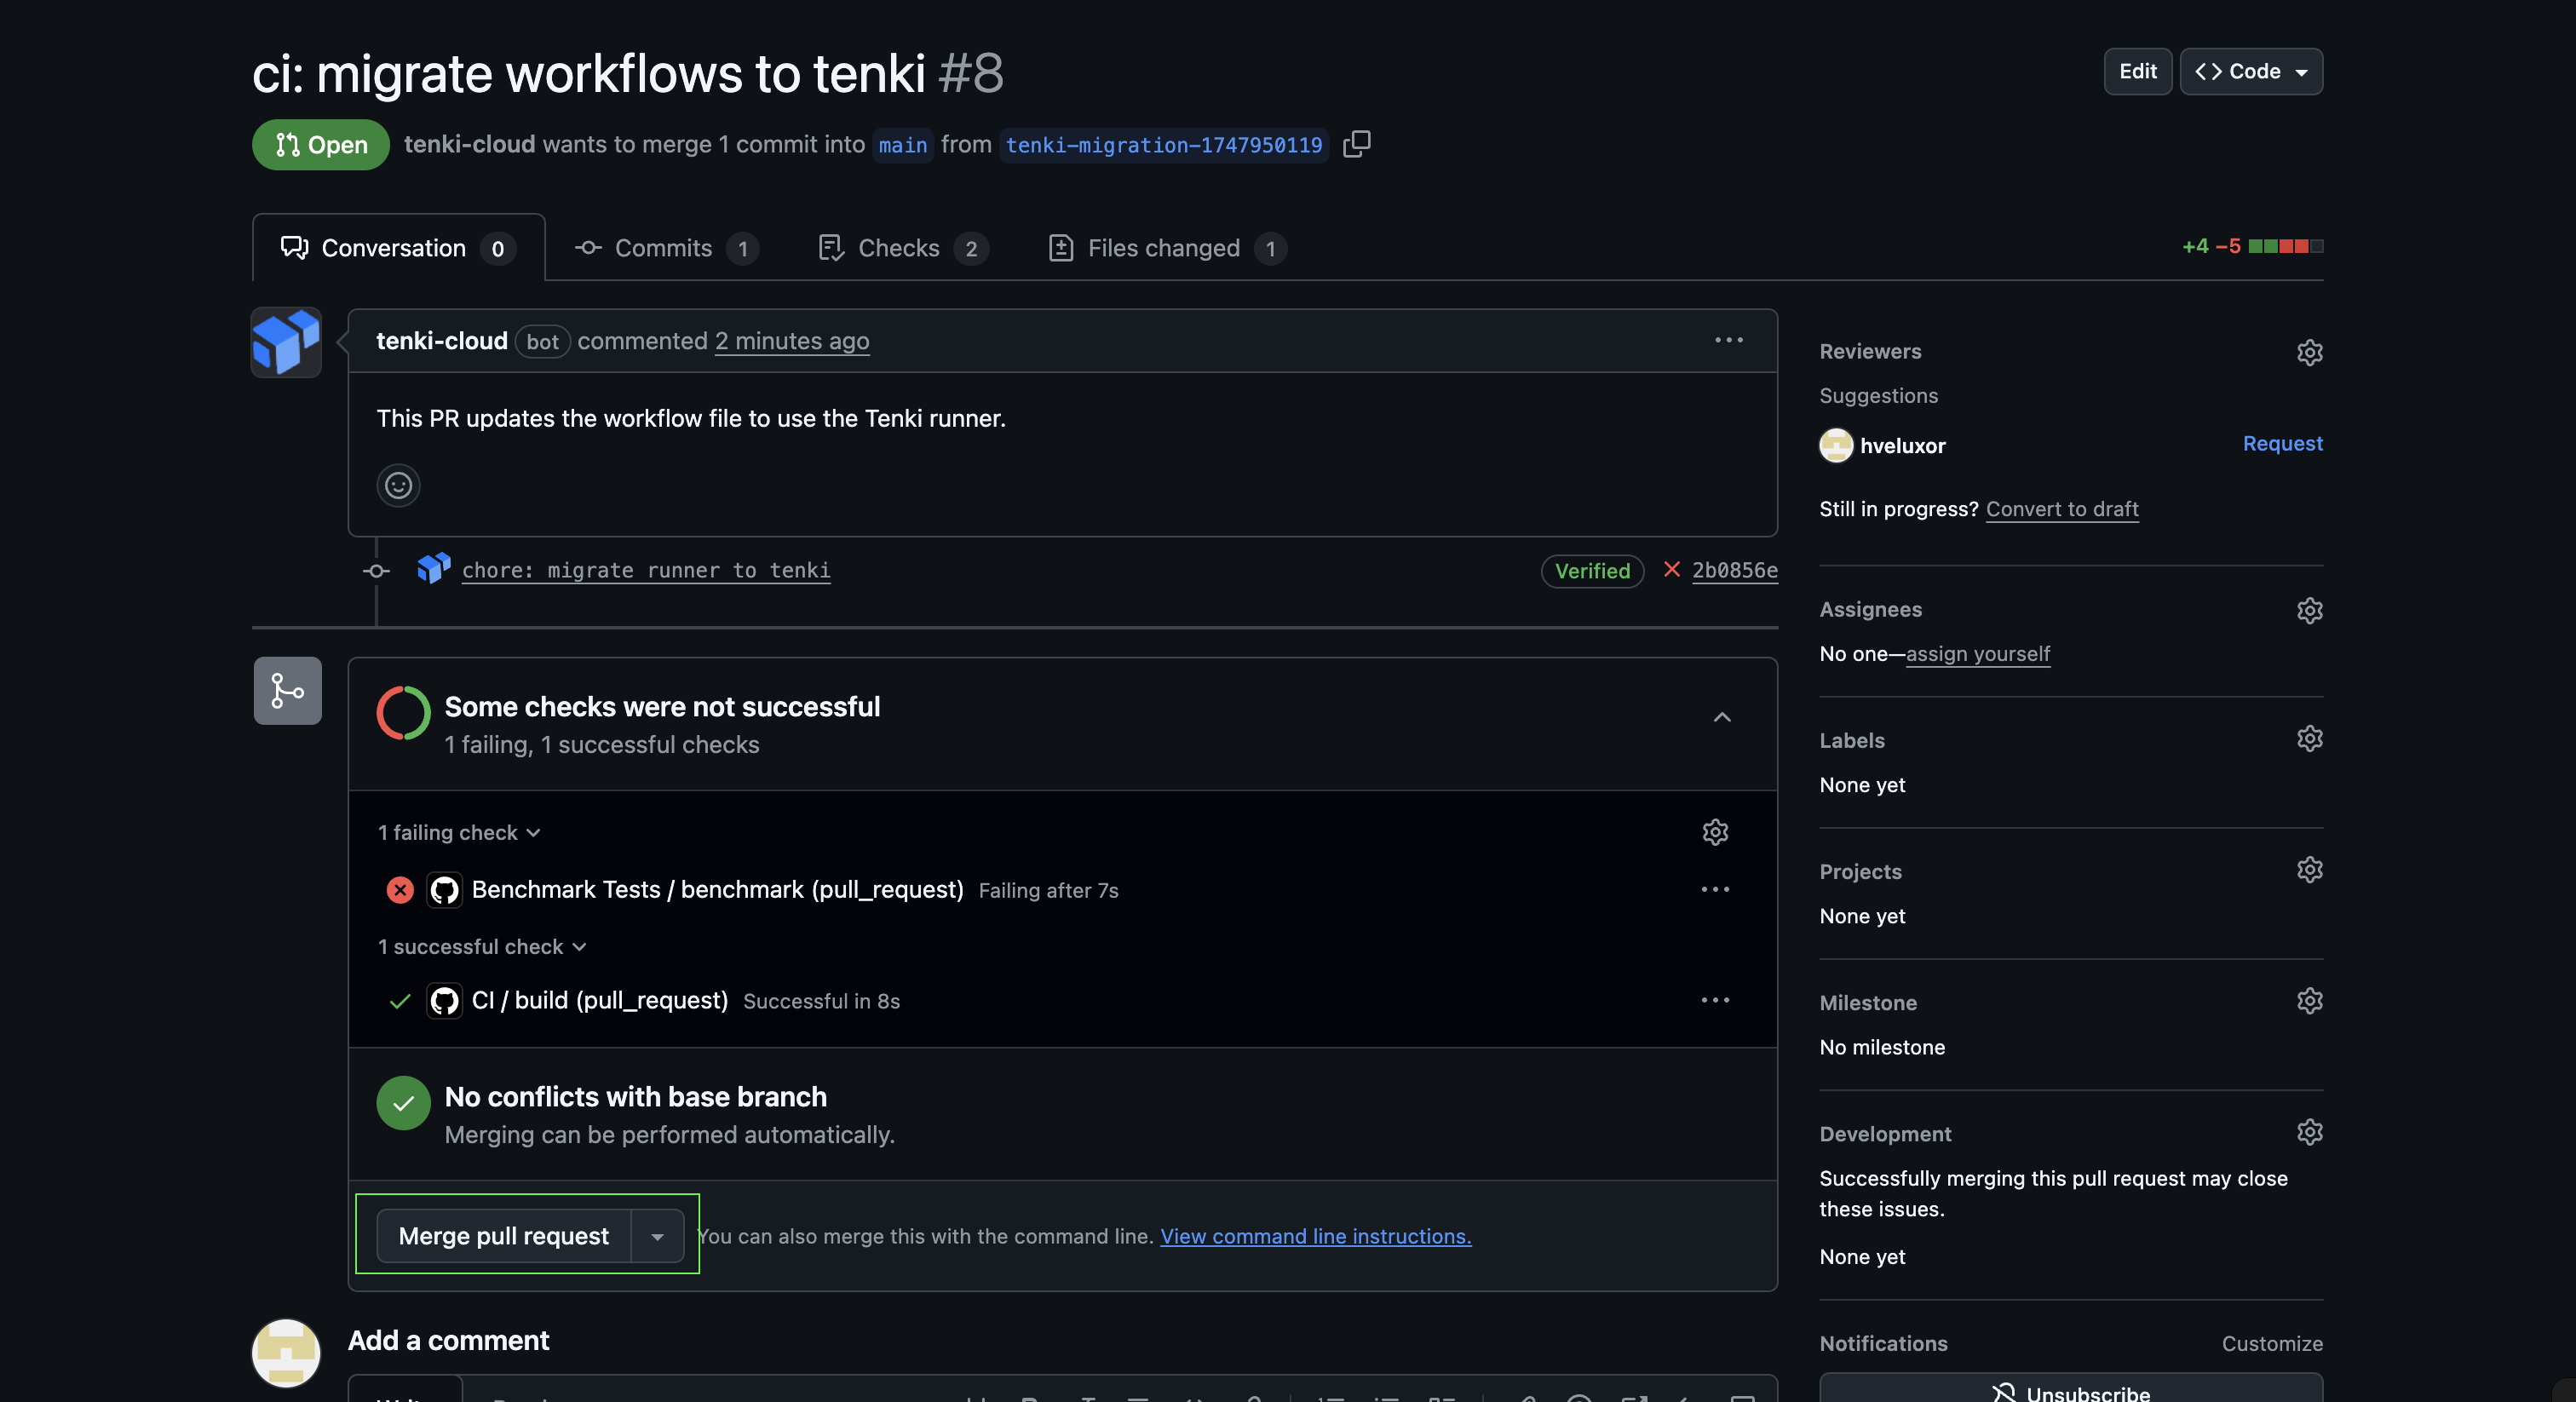
Task: Click the merge branch icon beside checks box
Action: (287, 690)
